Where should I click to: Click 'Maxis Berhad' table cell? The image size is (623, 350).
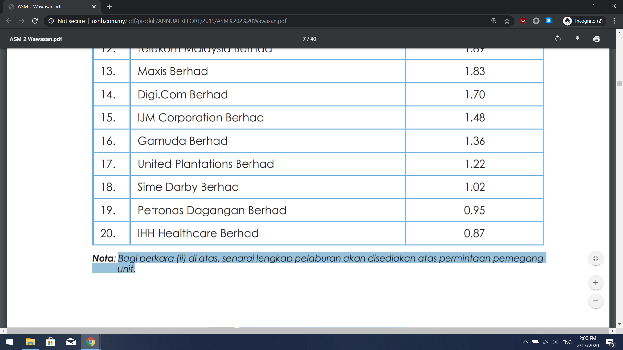pyautogui.click(x=268, y=71)
